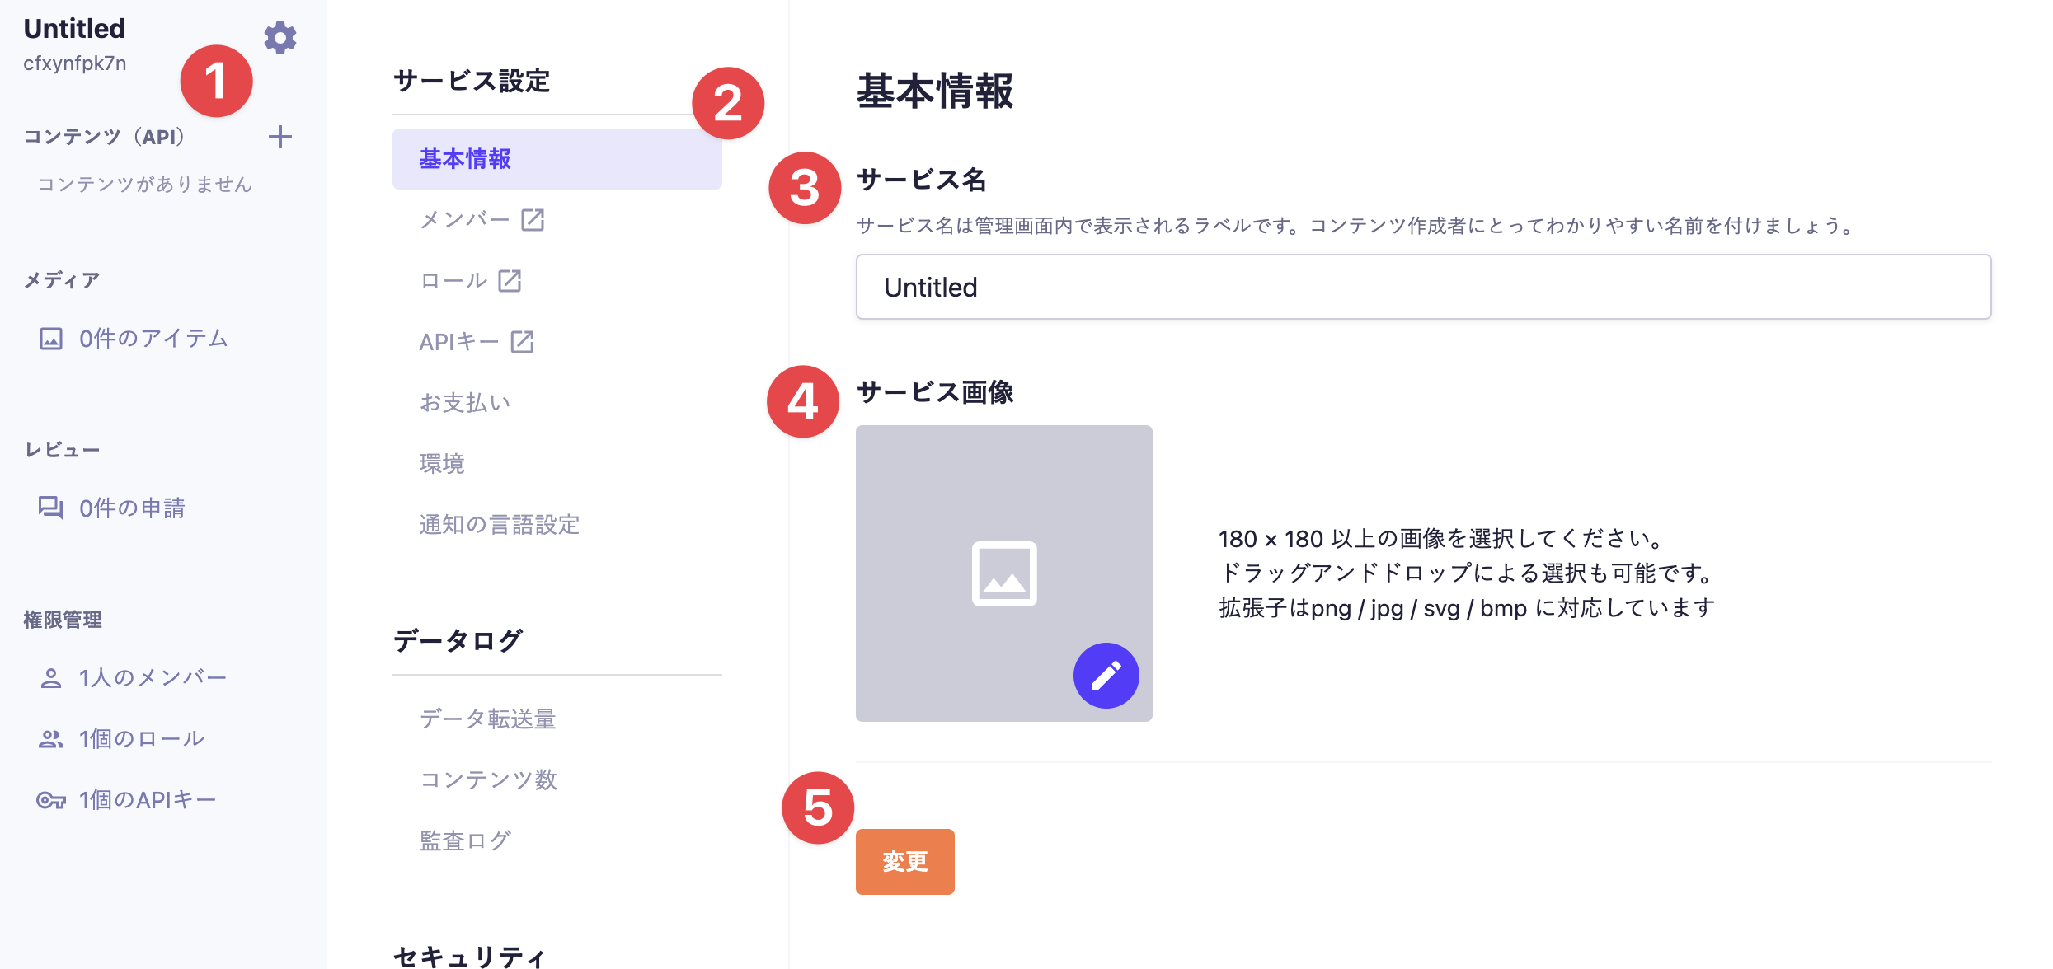Select the roles group icon in sidebar

click(x=51, y=738)
